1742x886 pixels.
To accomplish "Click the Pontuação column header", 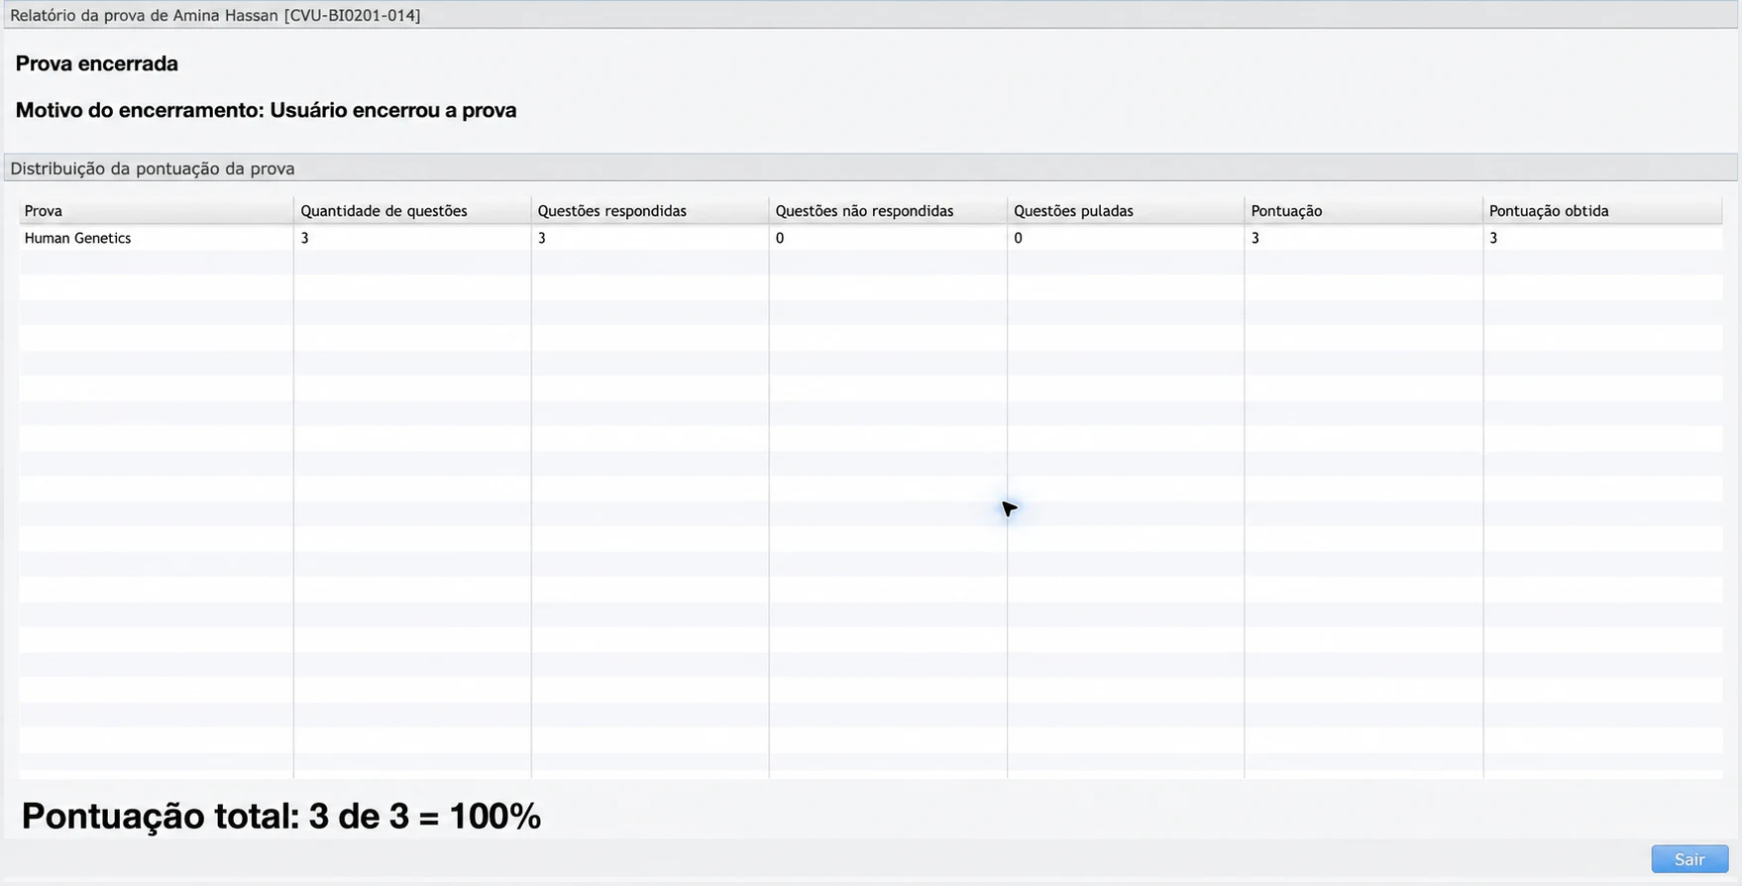I will (x=1363, y=211).
